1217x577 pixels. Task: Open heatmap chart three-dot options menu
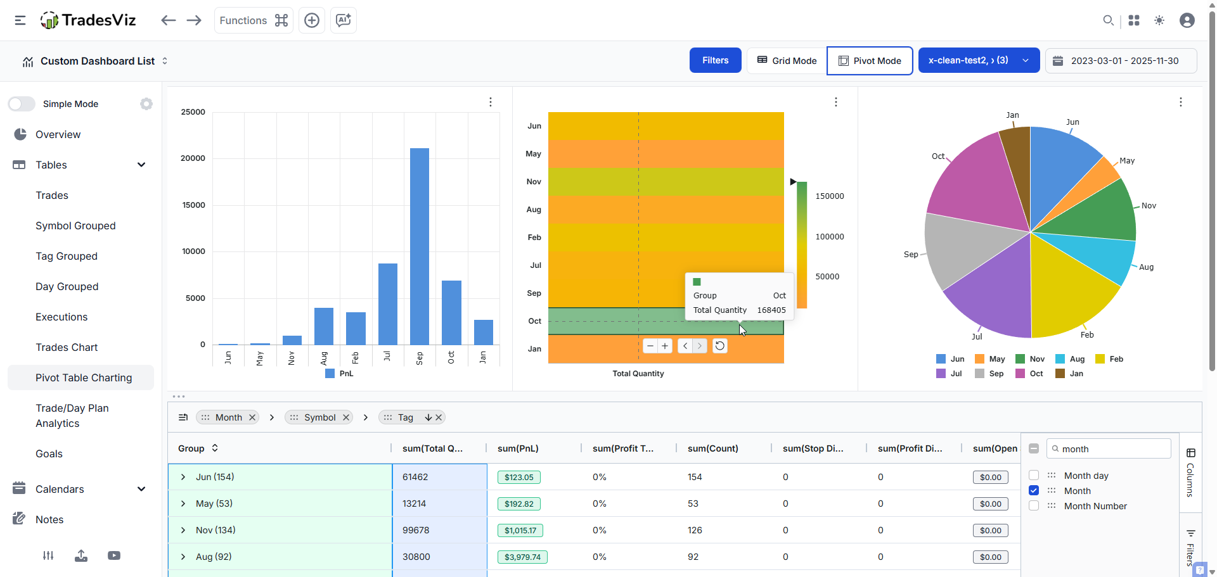tap(836, 102)
